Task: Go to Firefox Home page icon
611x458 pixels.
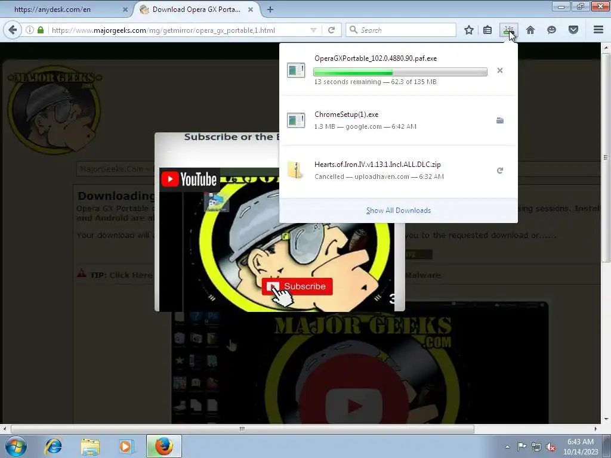Action: [x=530, y=30]
